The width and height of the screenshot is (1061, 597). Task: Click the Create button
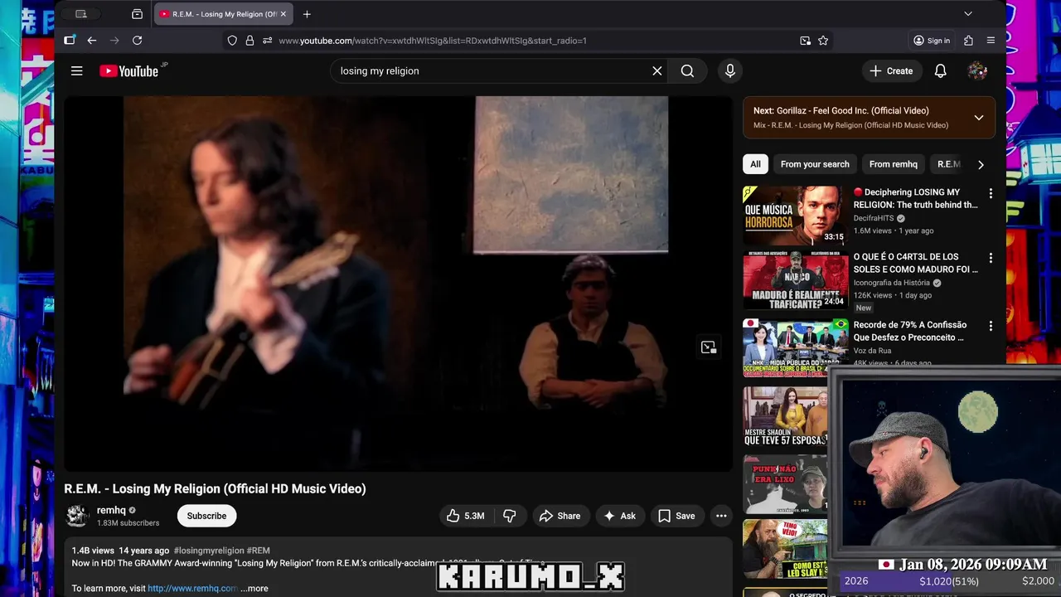[891, 71]
